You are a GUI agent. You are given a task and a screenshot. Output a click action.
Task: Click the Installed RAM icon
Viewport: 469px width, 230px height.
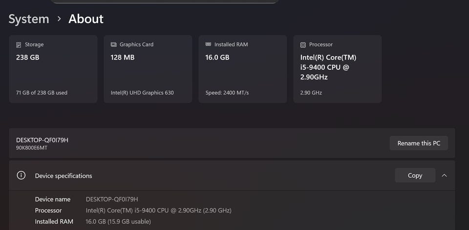pyautogui.click(x=208, y=44)
